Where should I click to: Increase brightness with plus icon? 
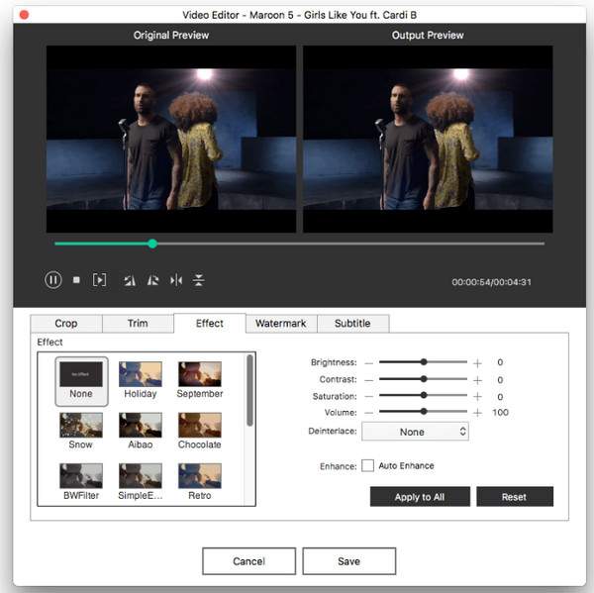tap(477, 363)
